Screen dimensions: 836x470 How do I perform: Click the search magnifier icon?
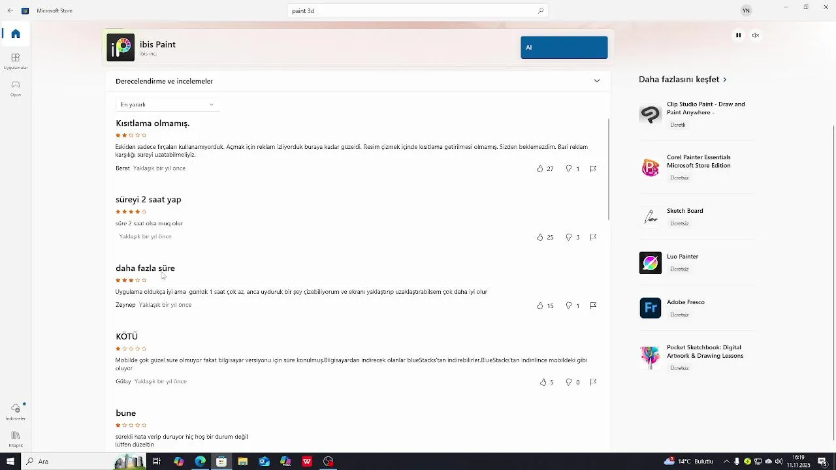click(x=541, y=10)
